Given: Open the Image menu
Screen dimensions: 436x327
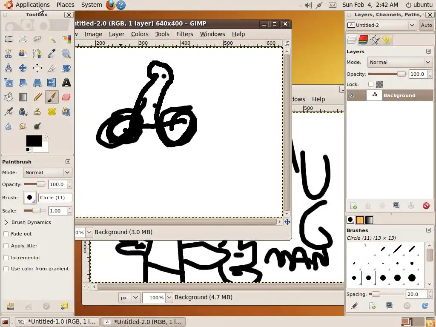Looking at the screenshot, I should click(93, 34).
